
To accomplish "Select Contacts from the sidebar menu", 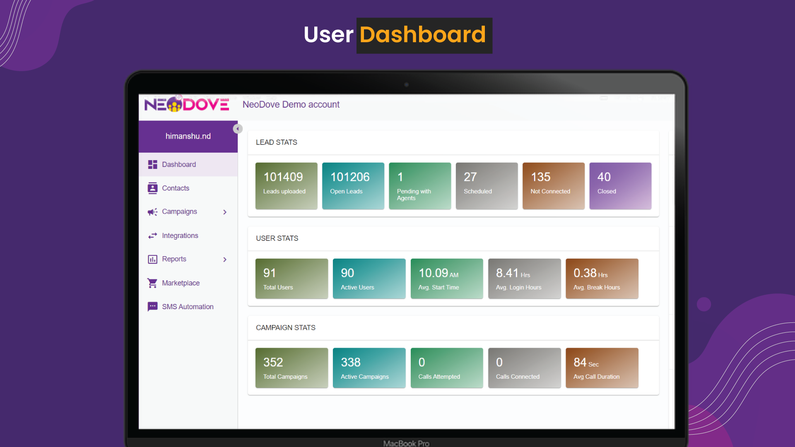I will [176, 188].
